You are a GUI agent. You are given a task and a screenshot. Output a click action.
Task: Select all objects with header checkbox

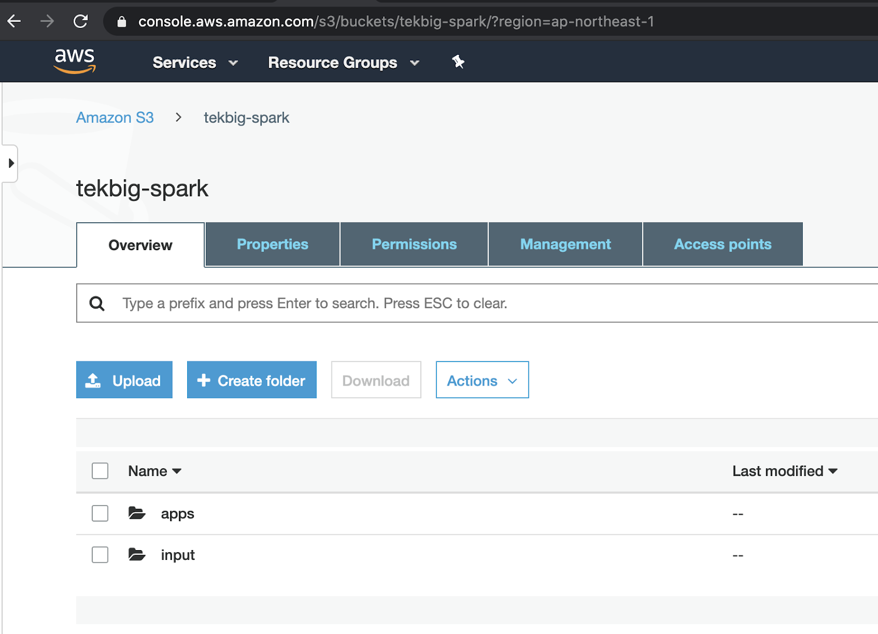tap(100, 471)
